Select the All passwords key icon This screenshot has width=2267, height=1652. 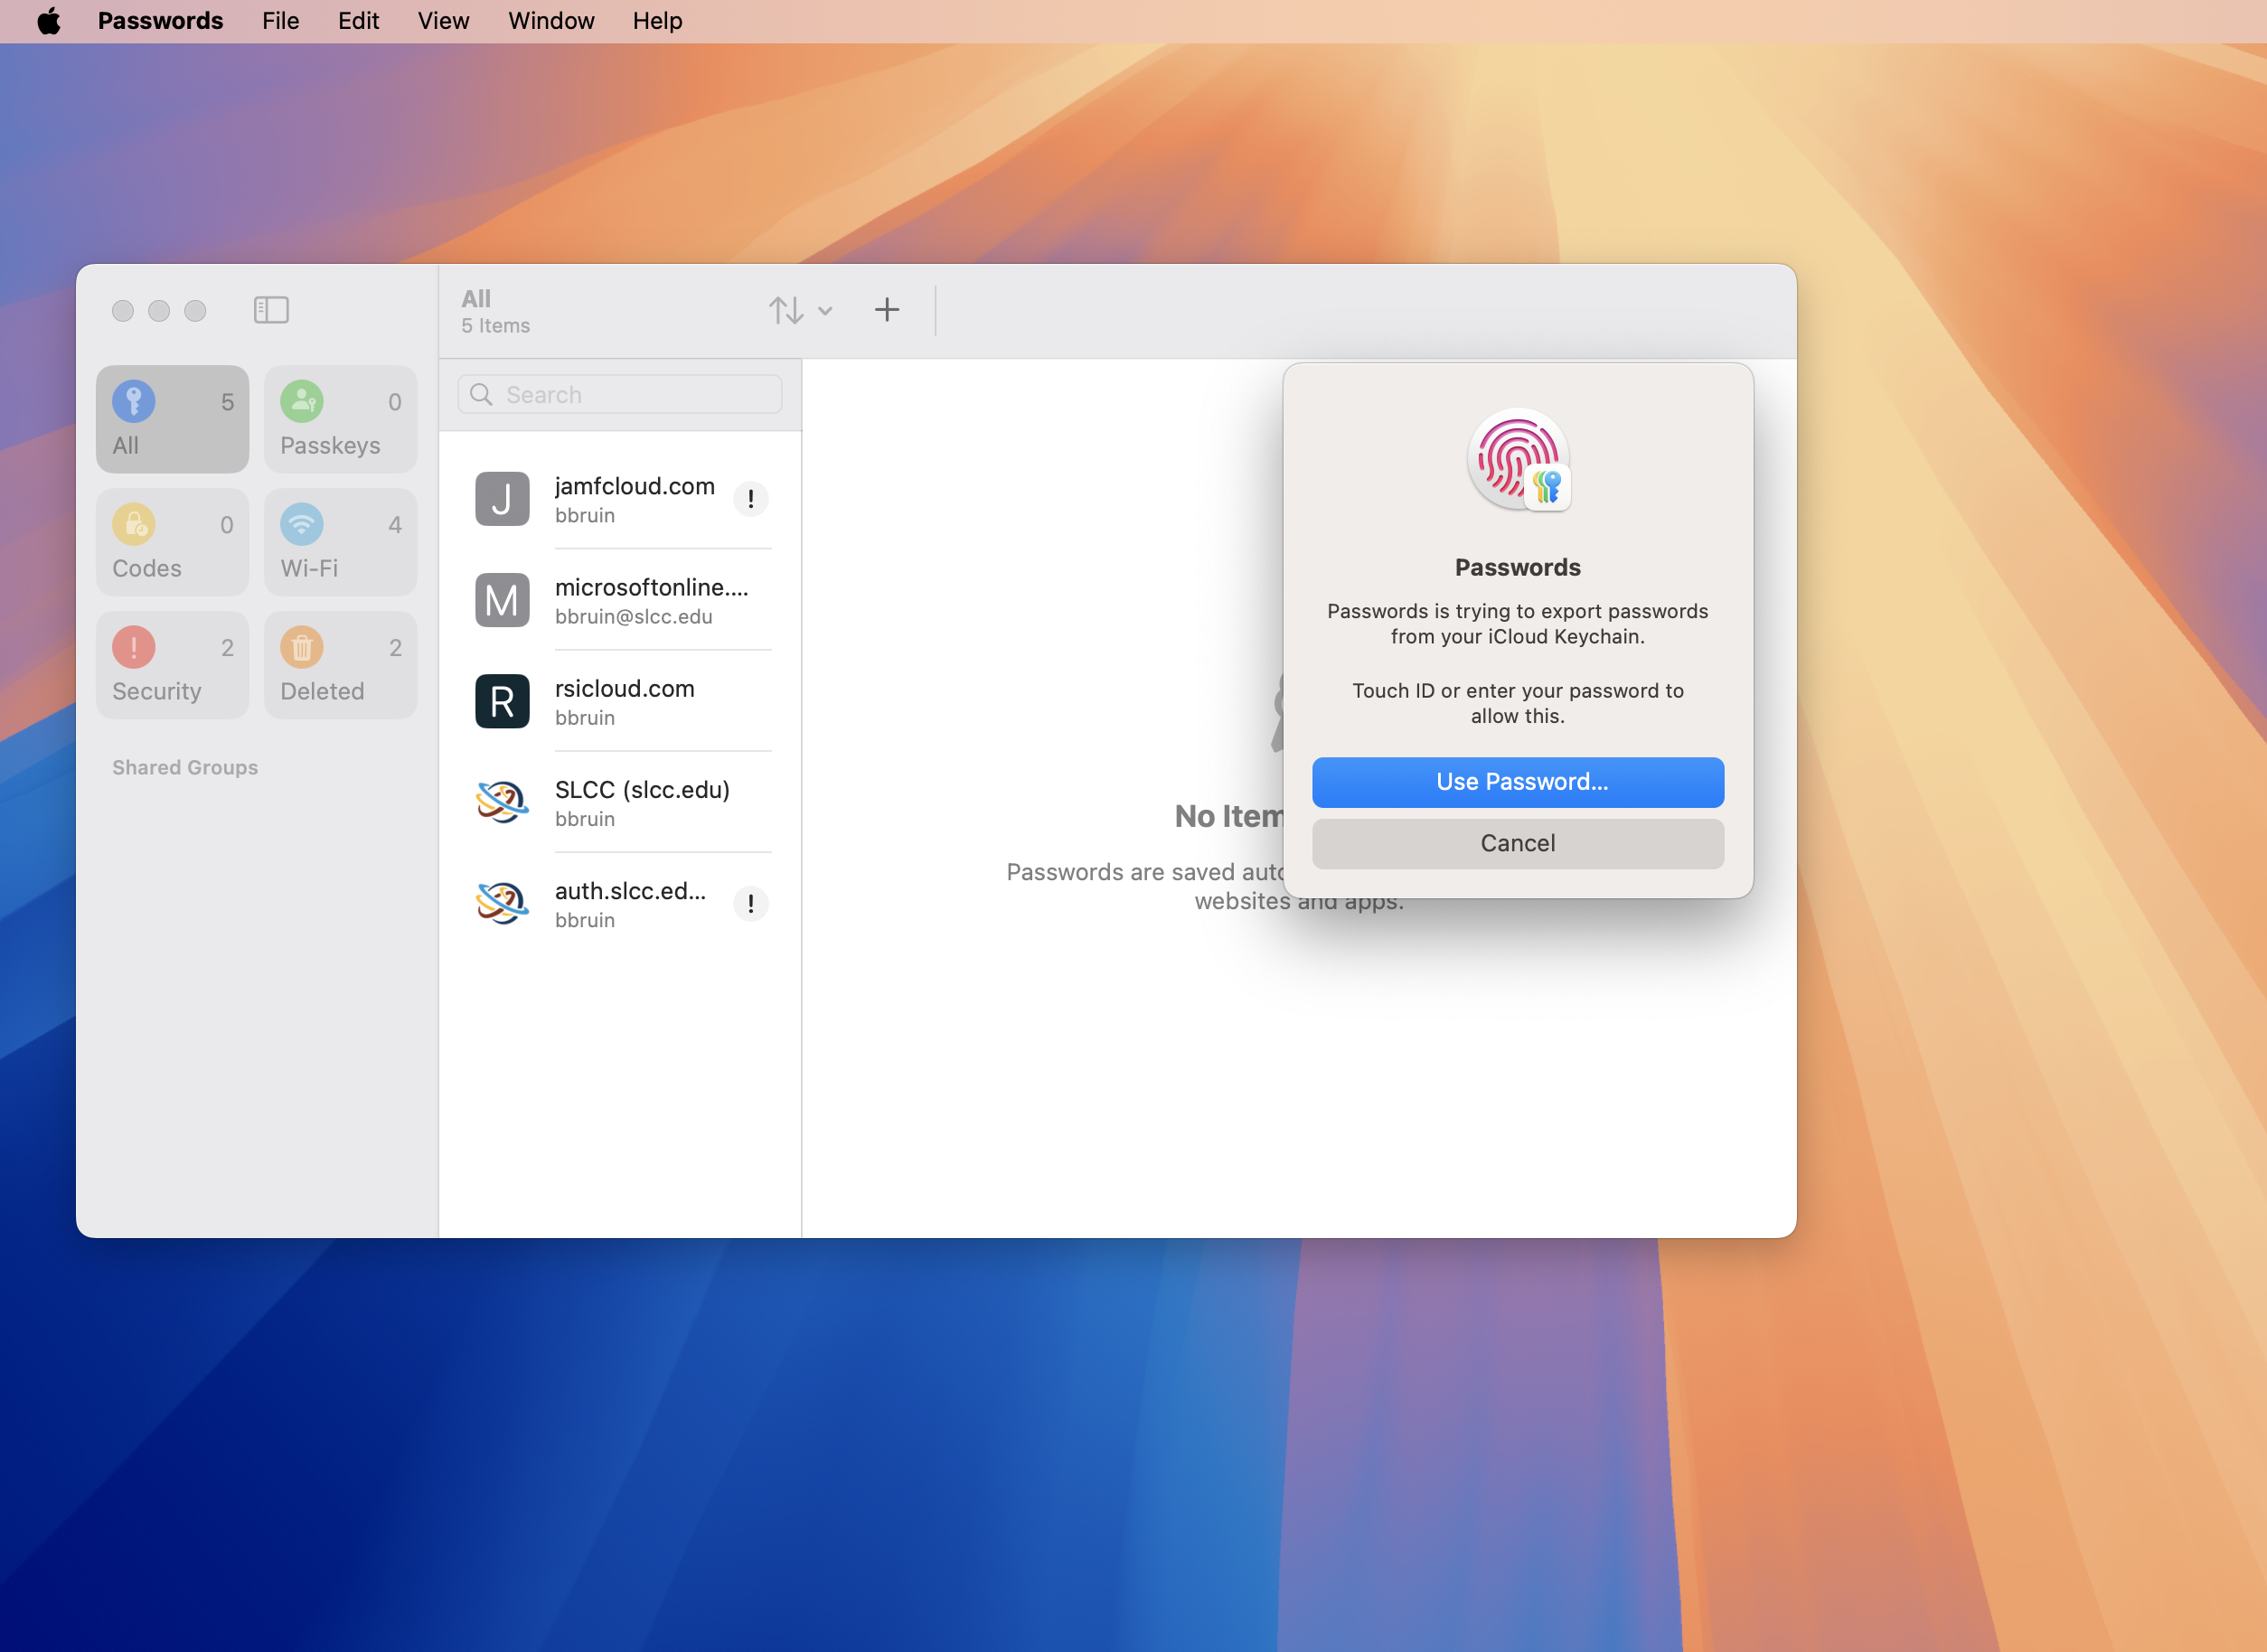(x=134, y=402)
